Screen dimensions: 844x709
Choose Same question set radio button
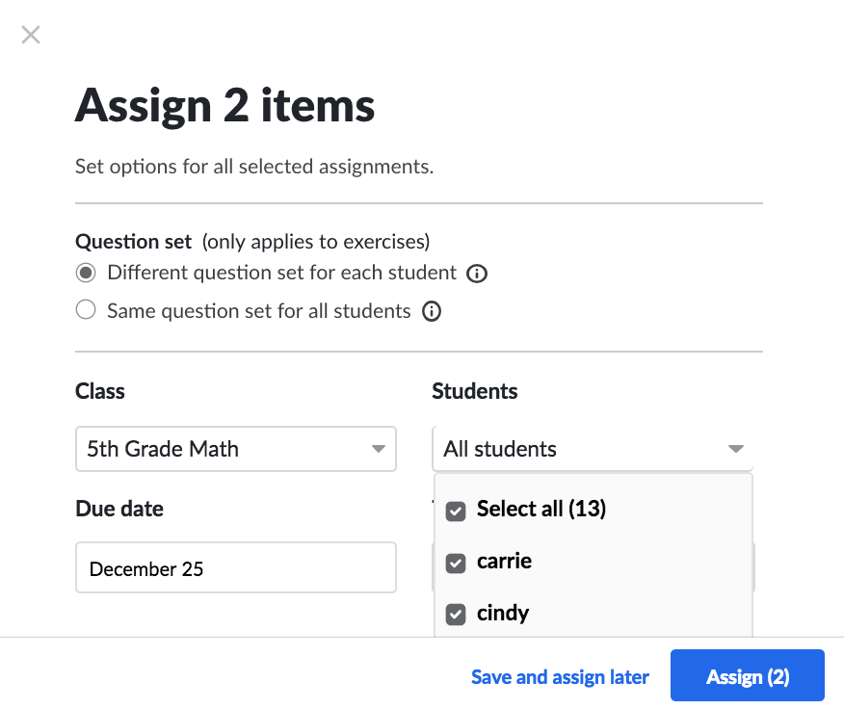86,310
